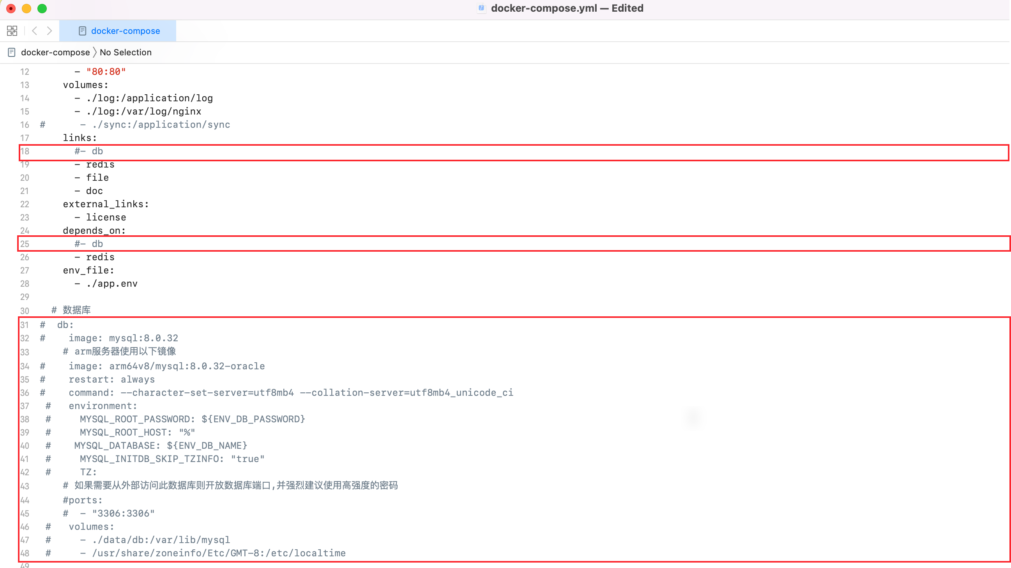Click line number 18 in gutter
Screen dimensions: 1011x568
click(x=25, y=151)
